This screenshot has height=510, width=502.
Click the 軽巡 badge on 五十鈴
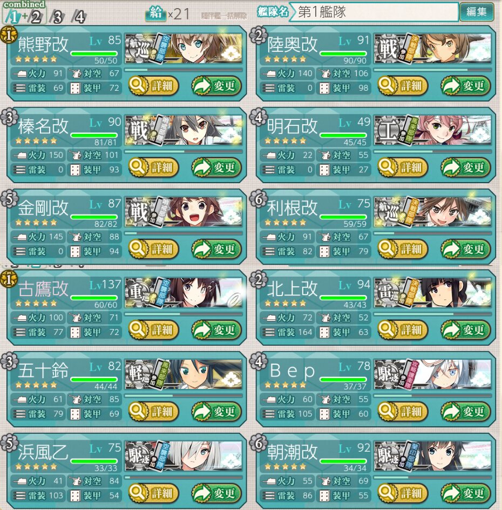point(139,374)
